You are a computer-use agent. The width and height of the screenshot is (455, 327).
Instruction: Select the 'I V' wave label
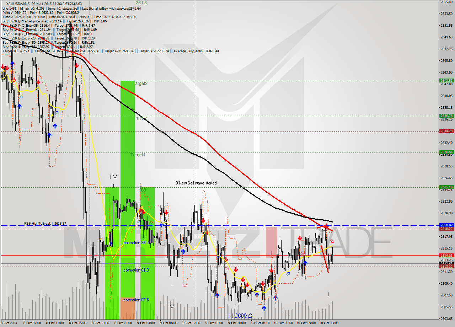(x=113, y=177)
